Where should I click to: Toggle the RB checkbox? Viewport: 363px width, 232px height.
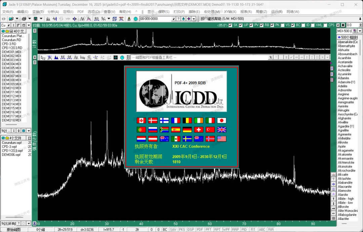pyautogui.click(x=261, y=25)
